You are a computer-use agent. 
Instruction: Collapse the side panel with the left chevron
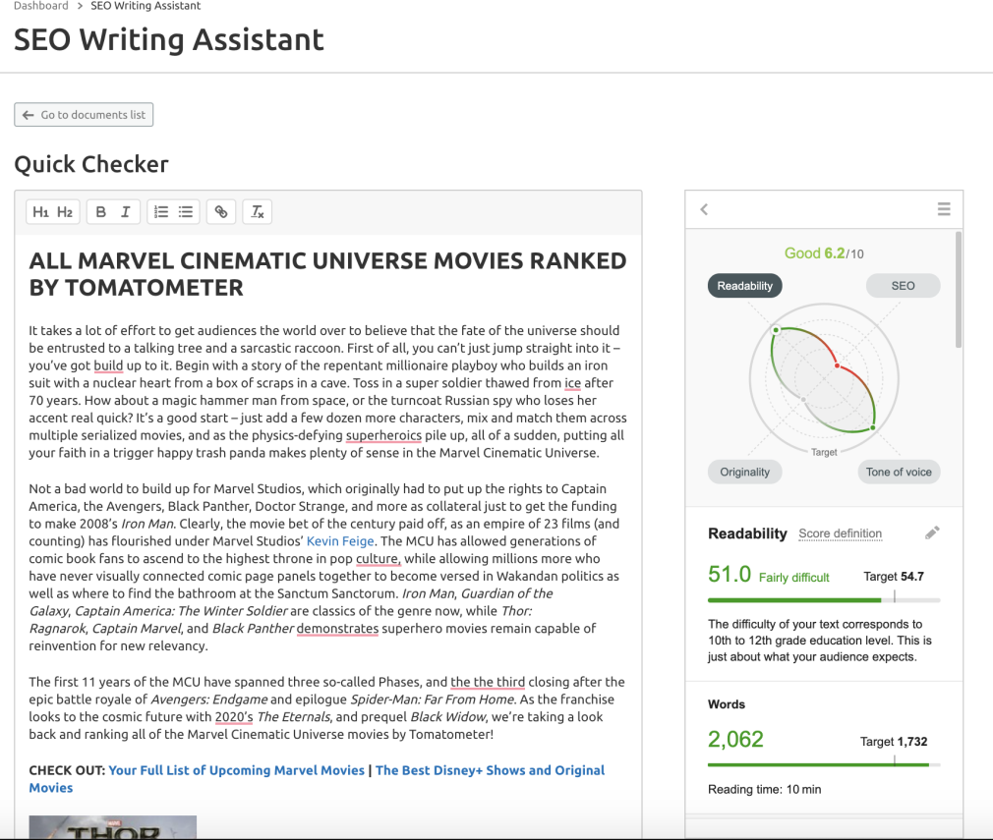point(704,209)
